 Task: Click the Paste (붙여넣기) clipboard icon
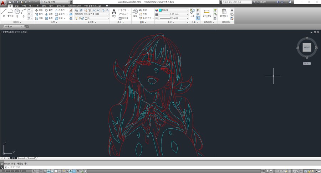224,13
